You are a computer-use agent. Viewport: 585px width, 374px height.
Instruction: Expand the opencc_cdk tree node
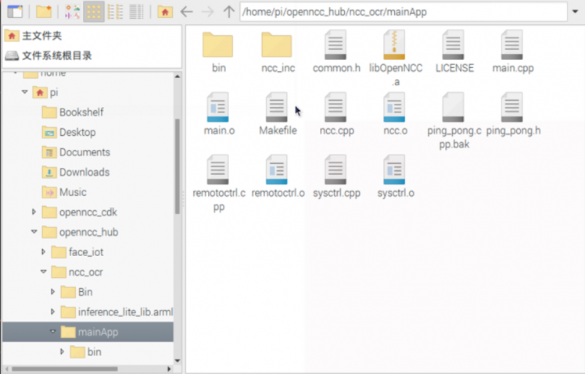pyautogui.click(x=34, y=212)
